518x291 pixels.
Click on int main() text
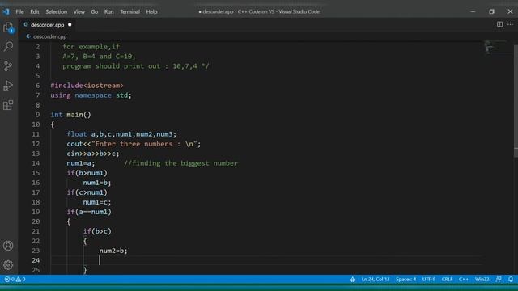click(x=70, y=115)
